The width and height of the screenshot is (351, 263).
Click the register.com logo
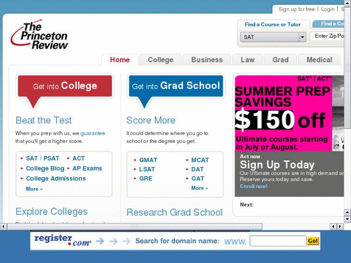pos(63,241)
